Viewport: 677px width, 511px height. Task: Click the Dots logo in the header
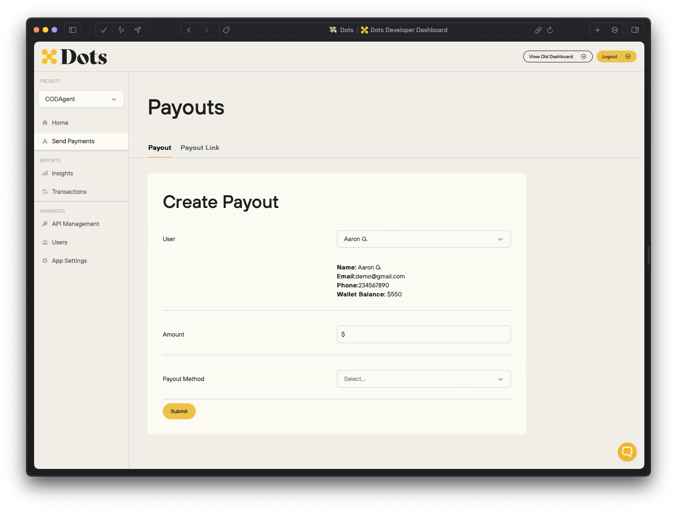coord(74,57)
